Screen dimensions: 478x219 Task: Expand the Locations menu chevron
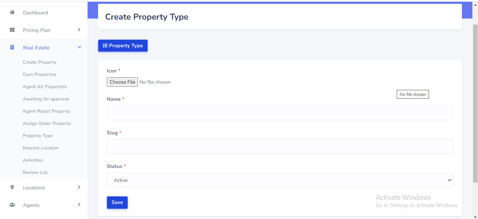[x=79, y=187]
